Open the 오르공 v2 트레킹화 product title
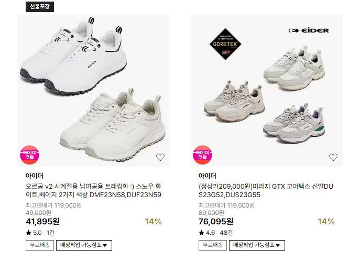Image resolution: width=360 pixels, height=260 pixels. click(x=93, y=190)
